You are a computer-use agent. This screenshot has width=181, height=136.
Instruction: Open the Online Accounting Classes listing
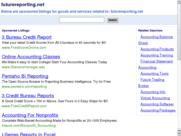coord(31,57)
